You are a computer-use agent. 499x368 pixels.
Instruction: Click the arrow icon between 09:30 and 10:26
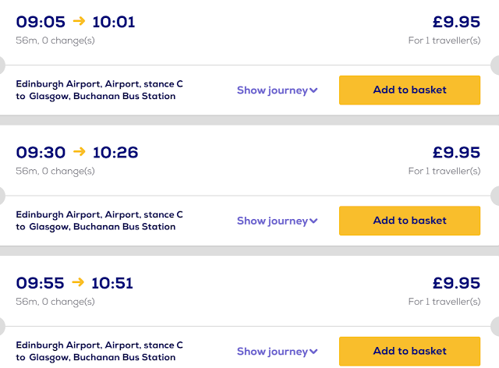(x=78, y=152)
